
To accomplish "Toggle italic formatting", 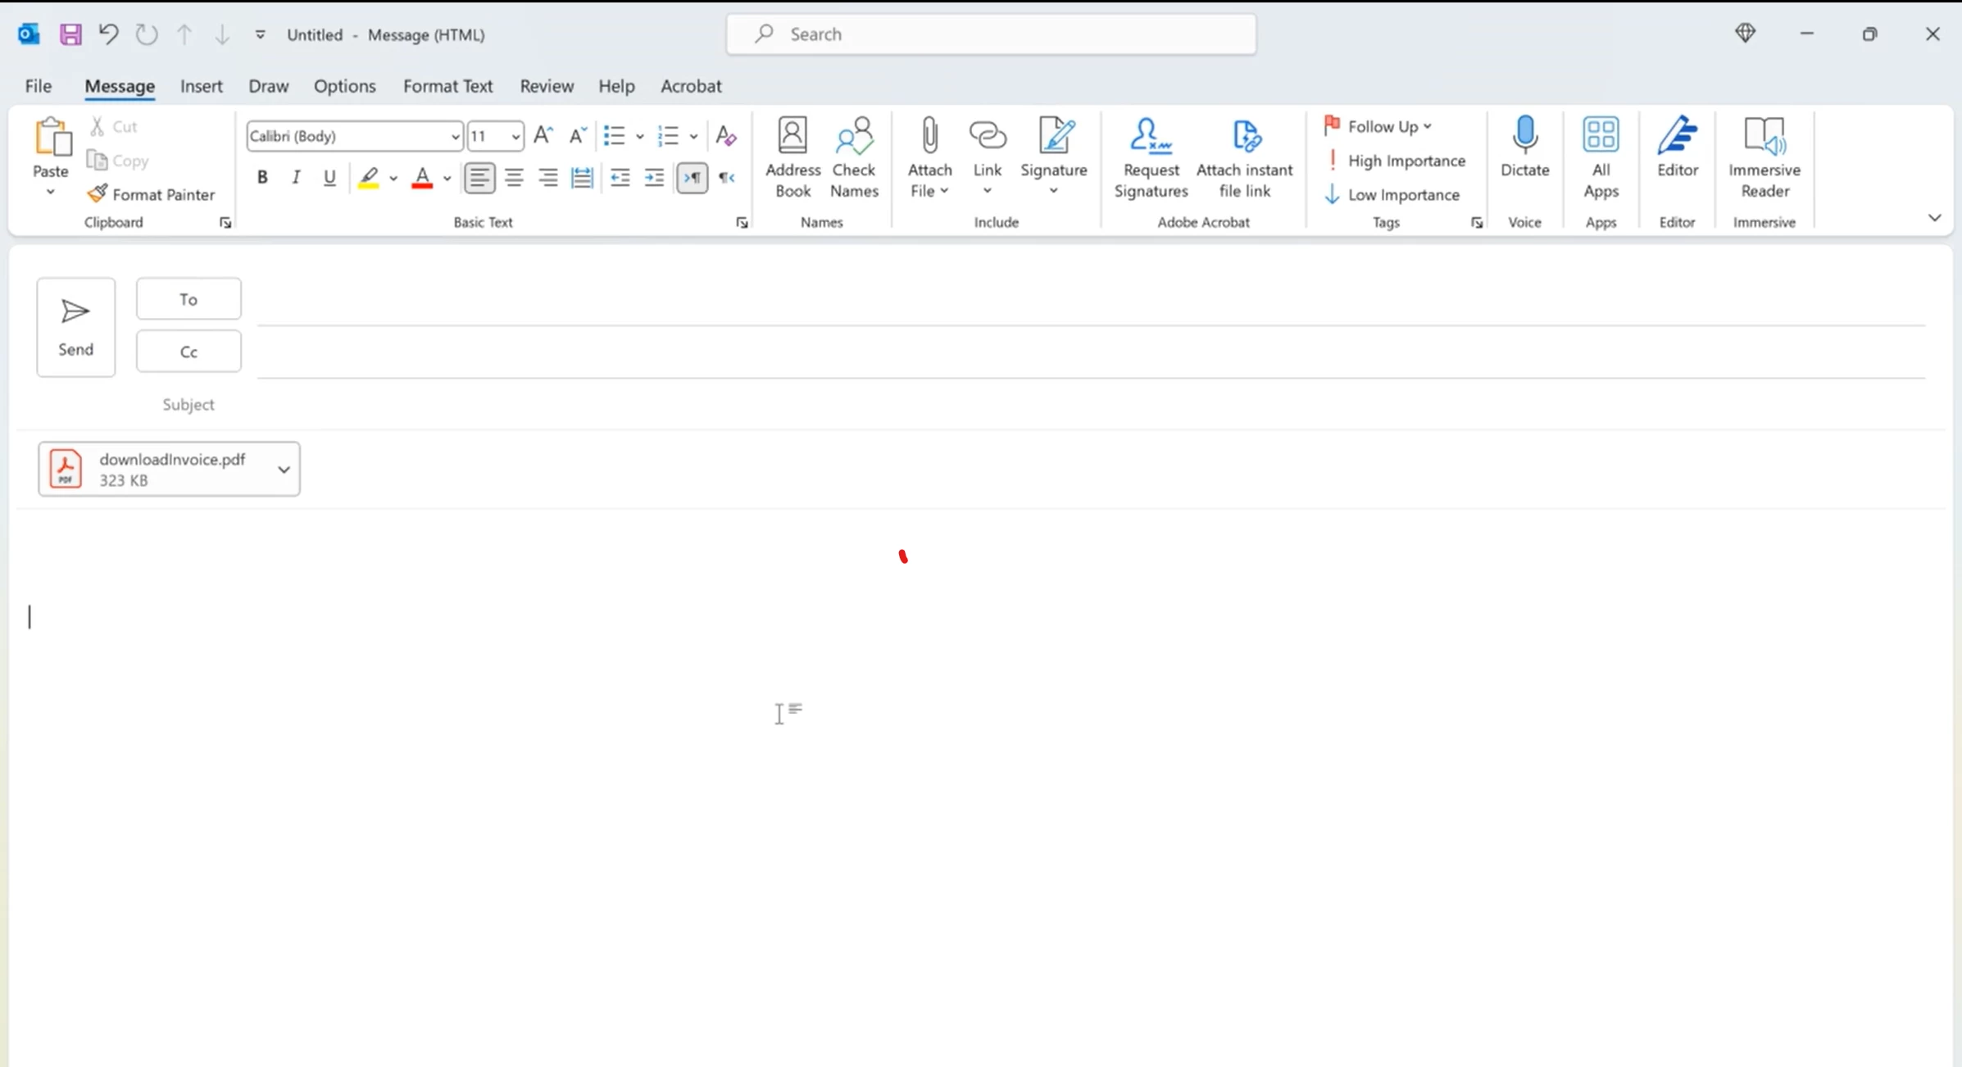I will 296,178.
